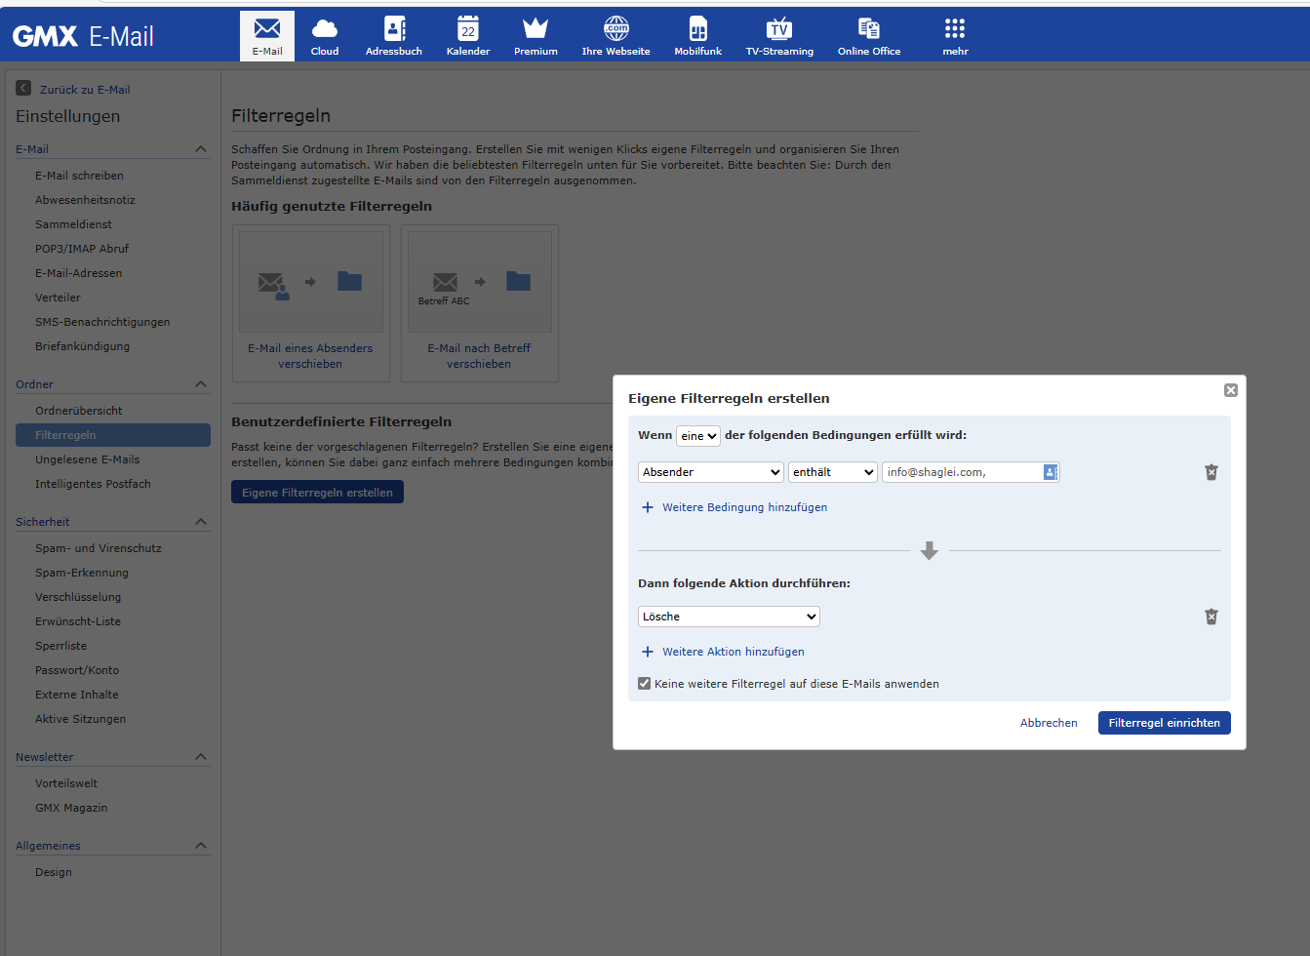The width and height of the screenshot is (1310, 956).
Task: Open the E-Mail tab in top navigation
Action: click(267, 36)
